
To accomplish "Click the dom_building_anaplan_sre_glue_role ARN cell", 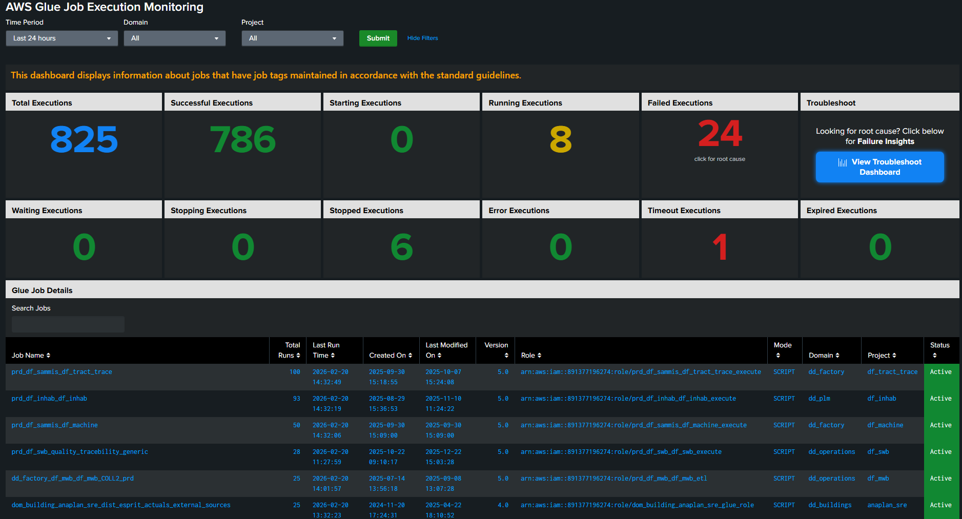I will pyautogui.click(x=637, y=505).
